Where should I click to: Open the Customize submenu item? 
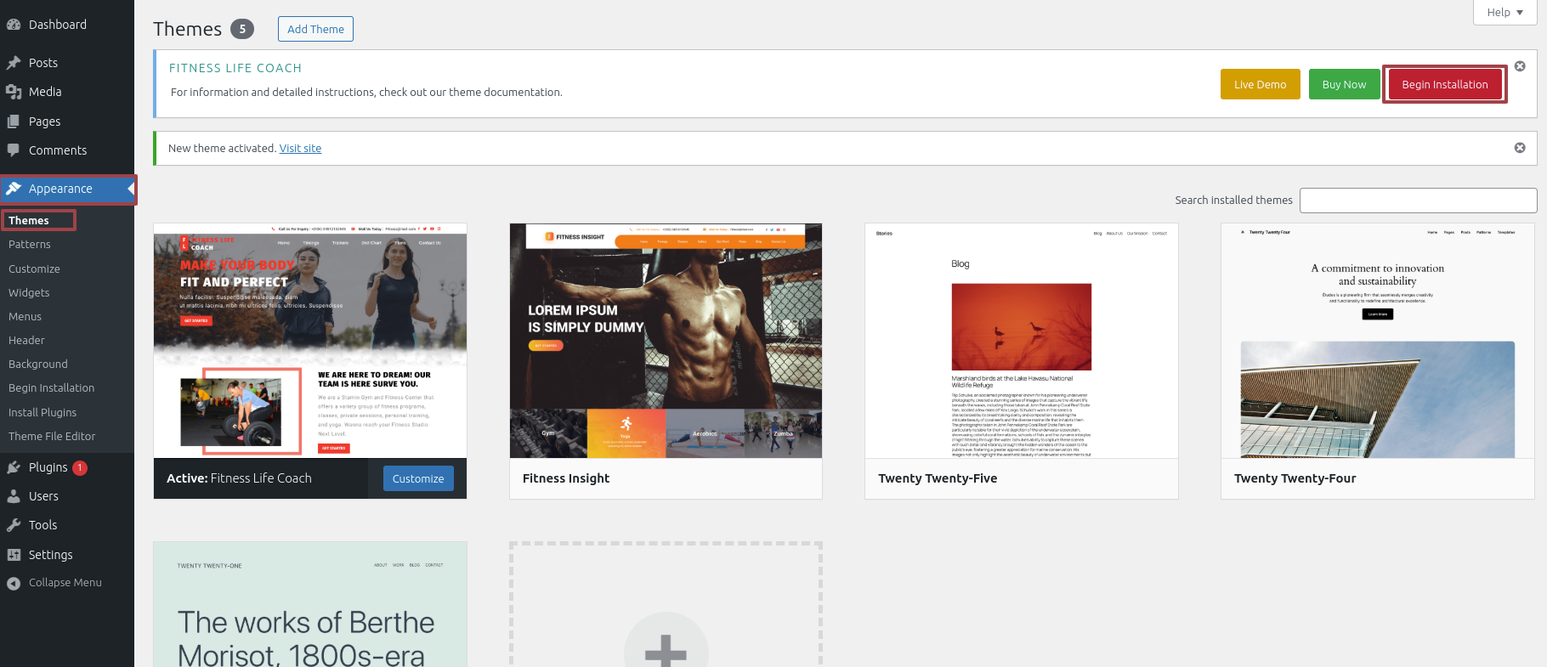34,268
